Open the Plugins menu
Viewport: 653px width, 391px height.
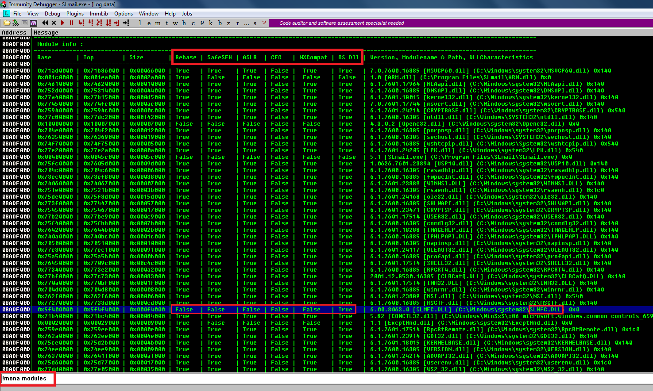pos(75,14)
